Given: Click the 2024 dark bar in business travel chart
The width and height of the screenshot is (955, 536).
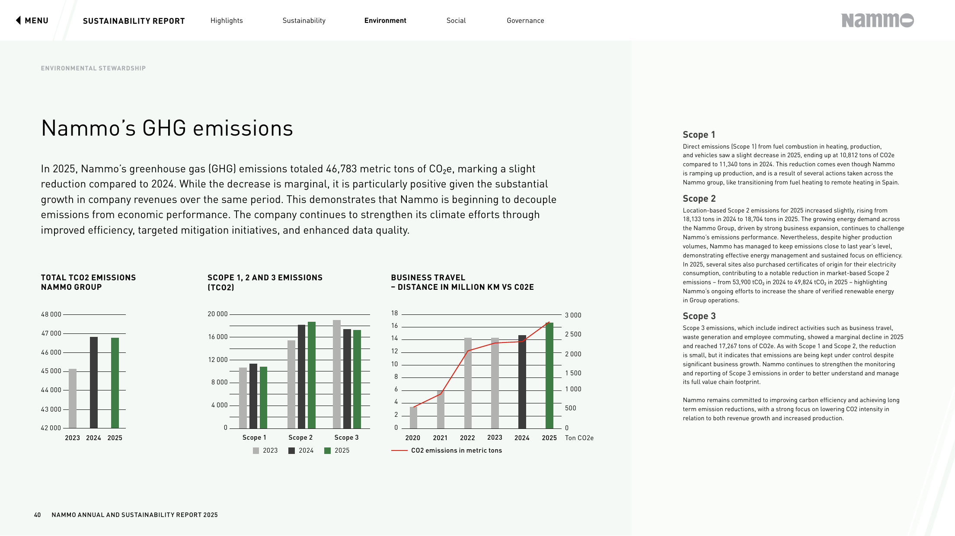Looking at the screenshot, I should 522,382.
